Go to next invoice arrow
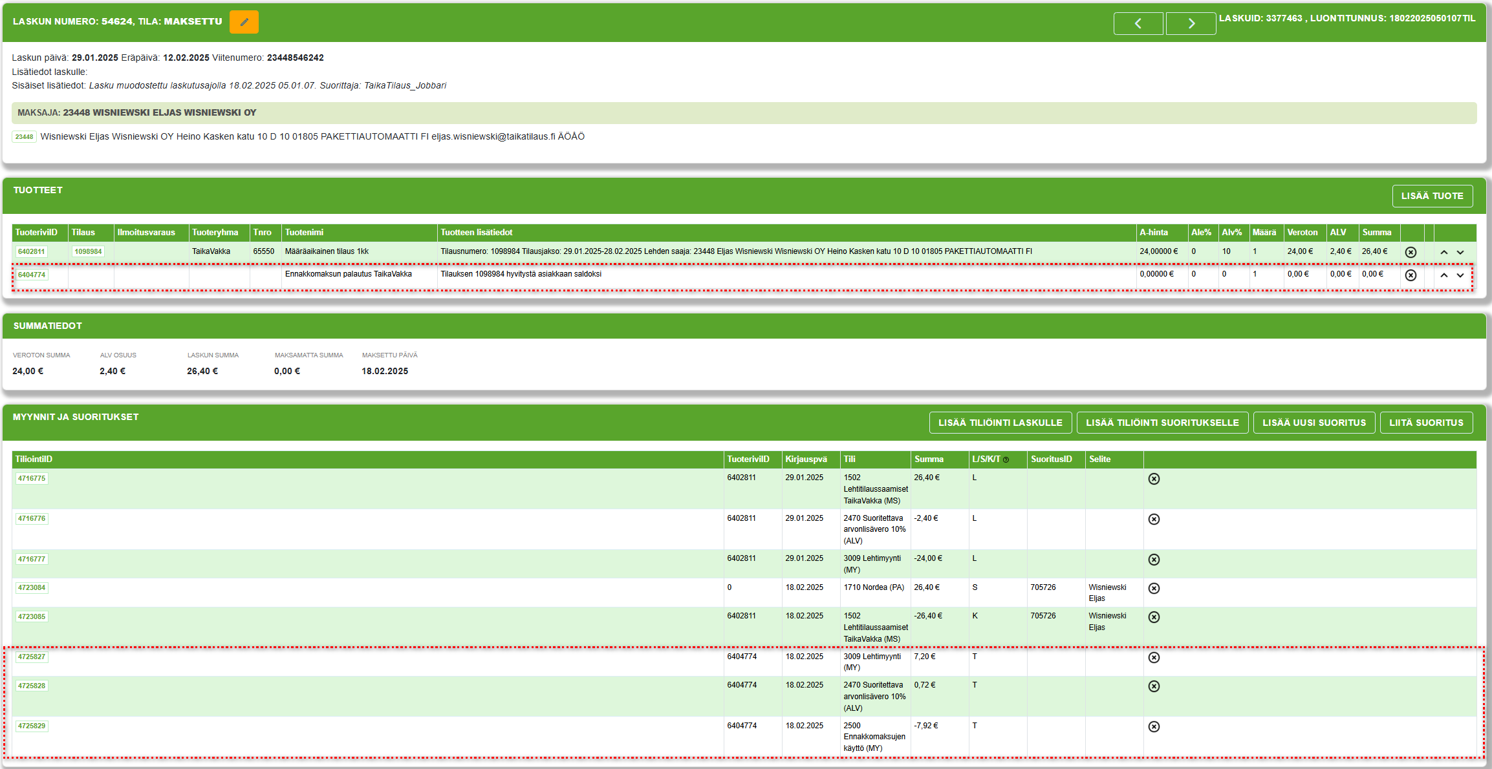 point(1191,24)
